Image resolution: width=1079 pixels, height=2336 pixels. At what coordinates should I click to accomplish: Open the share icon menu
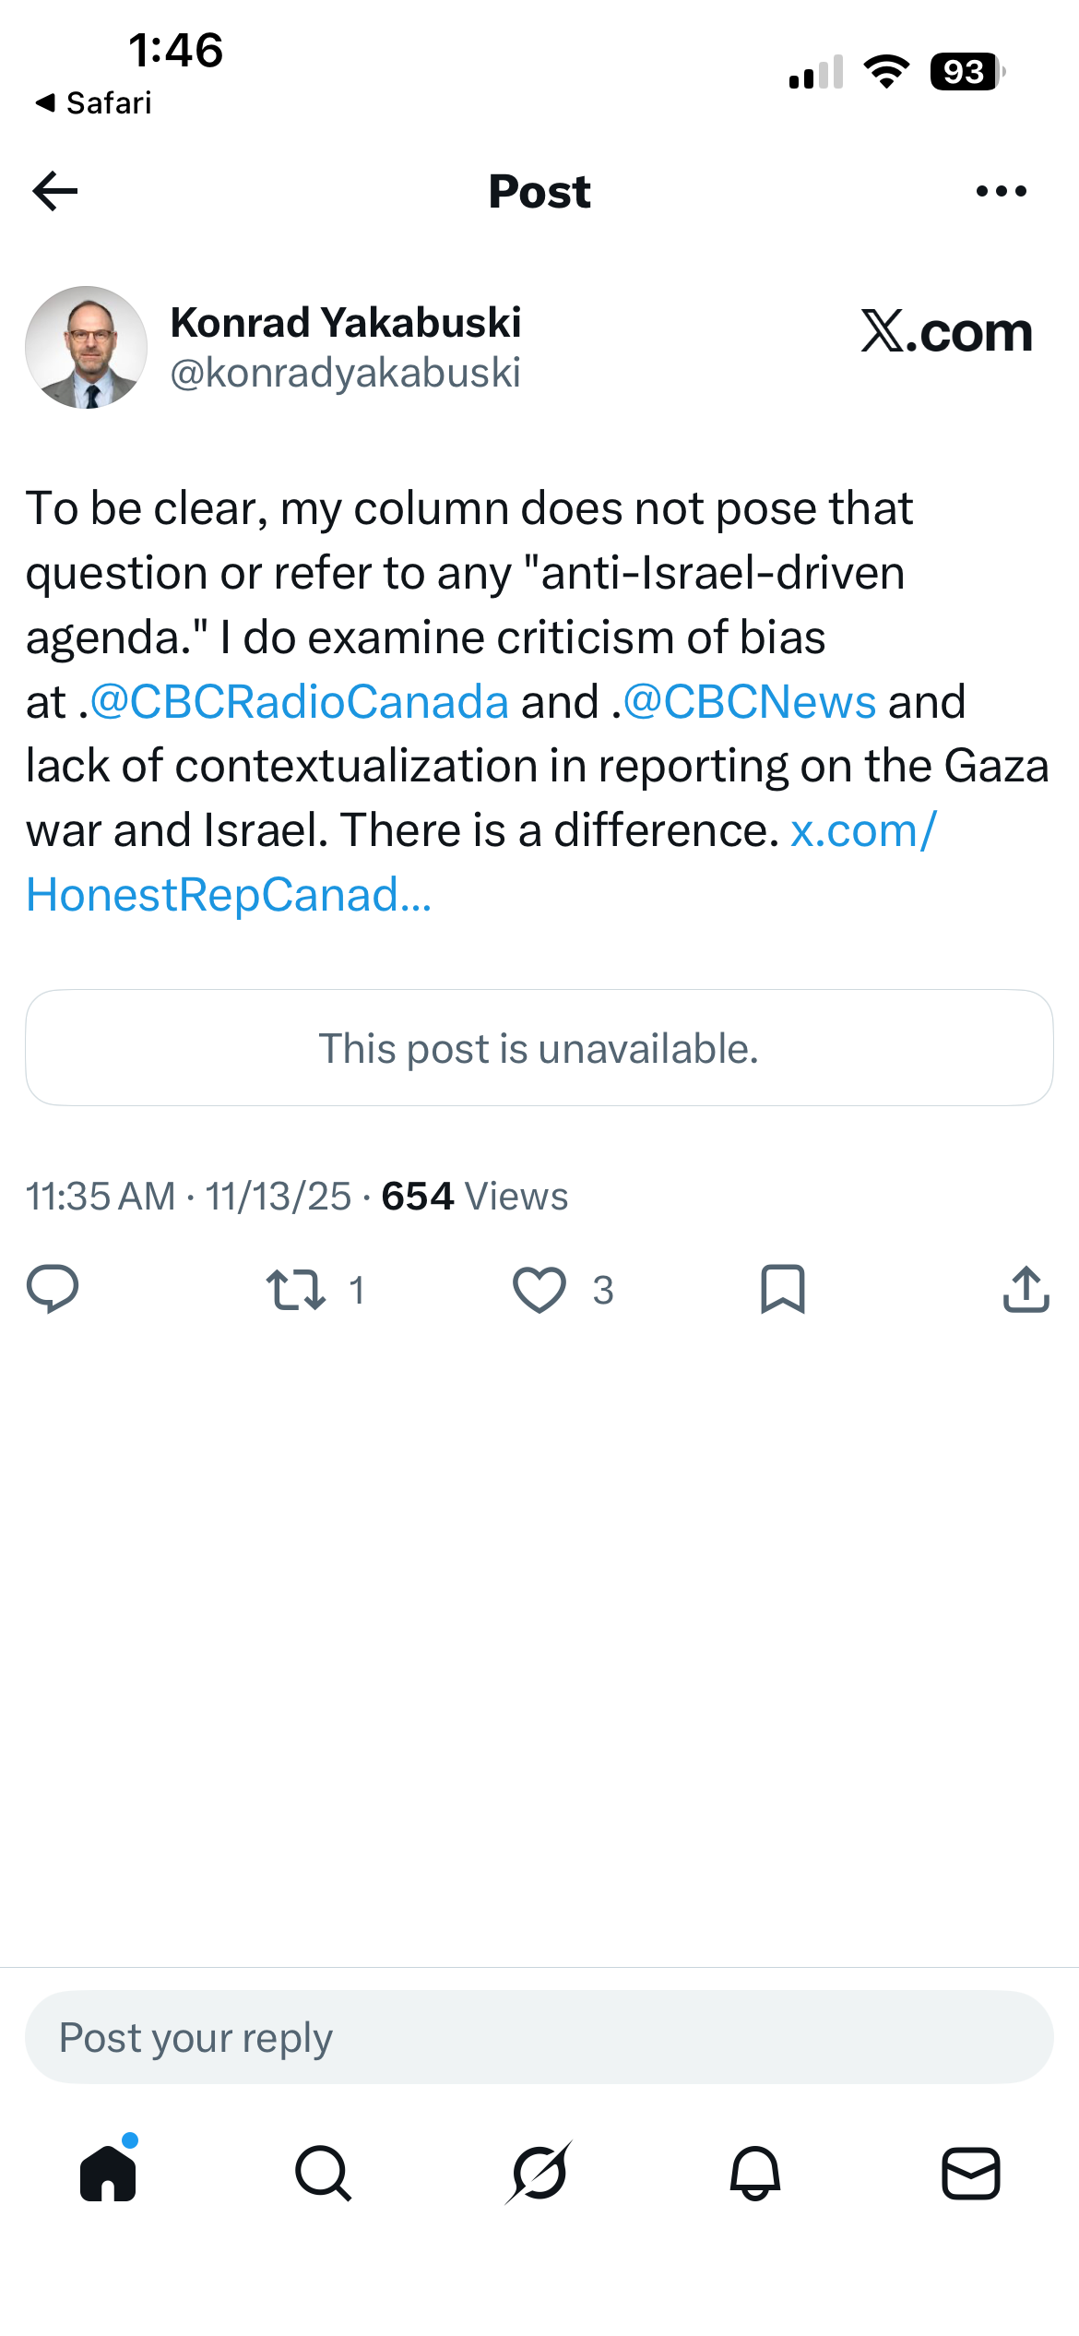tap(1026, 1289)
